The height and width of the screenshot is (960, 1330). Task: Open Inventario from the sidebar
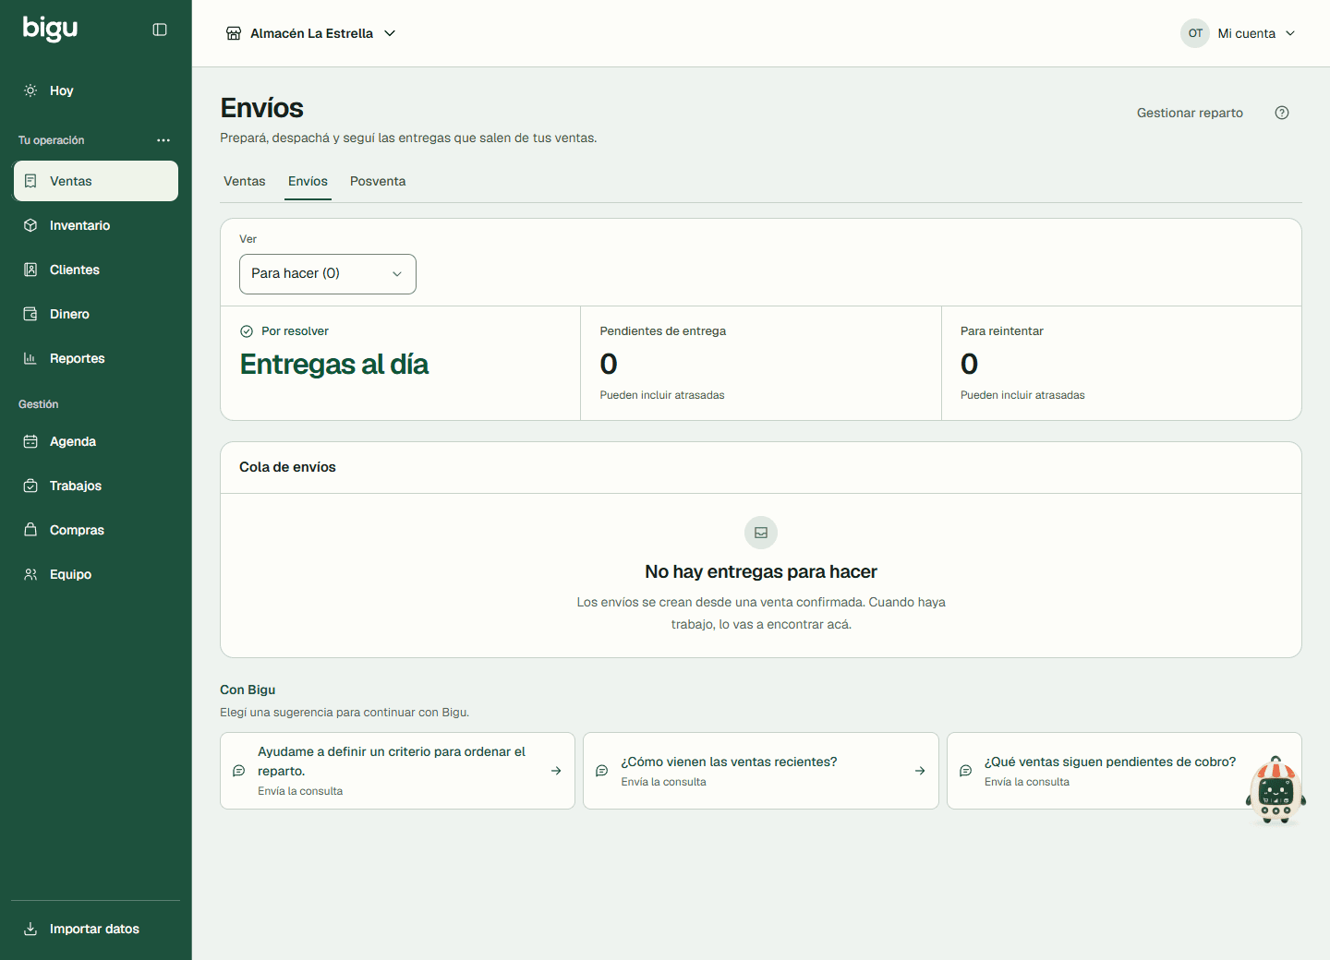(96, 225)
